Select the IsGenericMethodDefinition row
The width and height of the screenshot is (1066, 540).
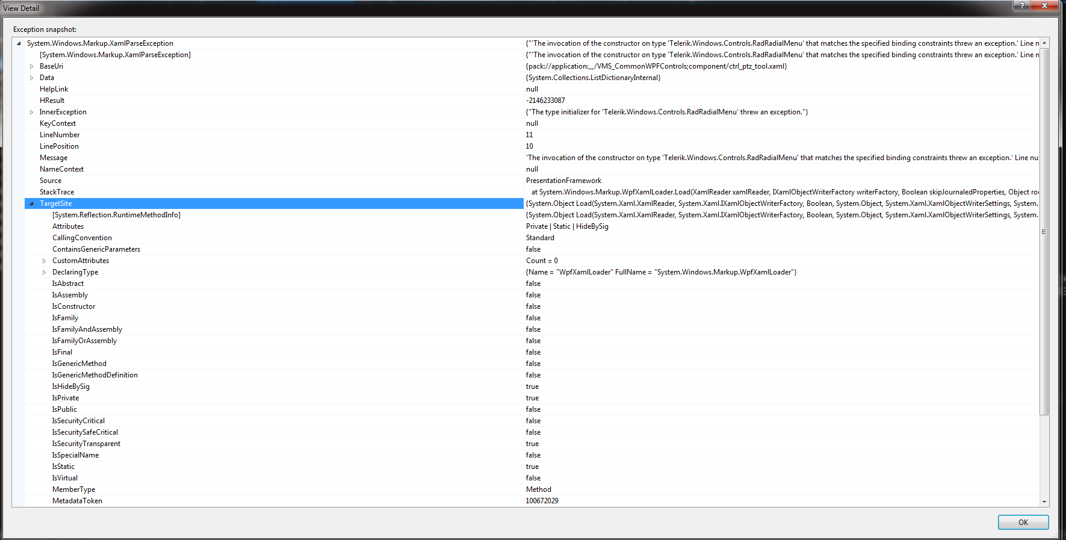click(532, 375)
